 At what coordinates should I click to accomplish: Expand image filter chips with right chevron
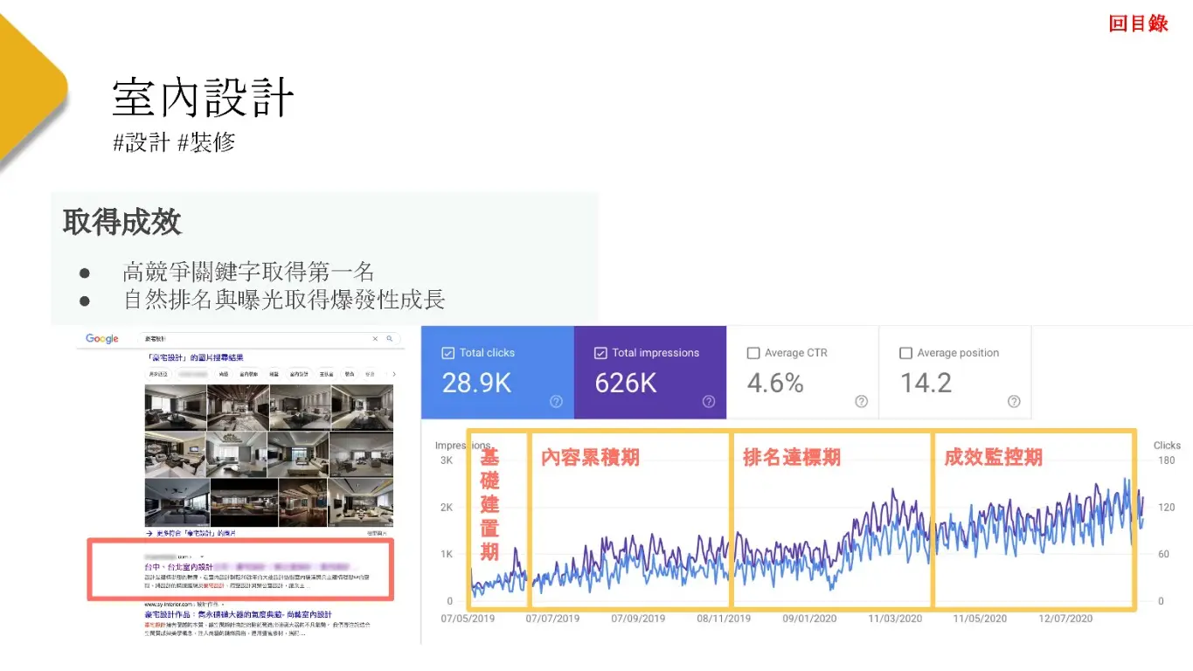click(393, 374)
